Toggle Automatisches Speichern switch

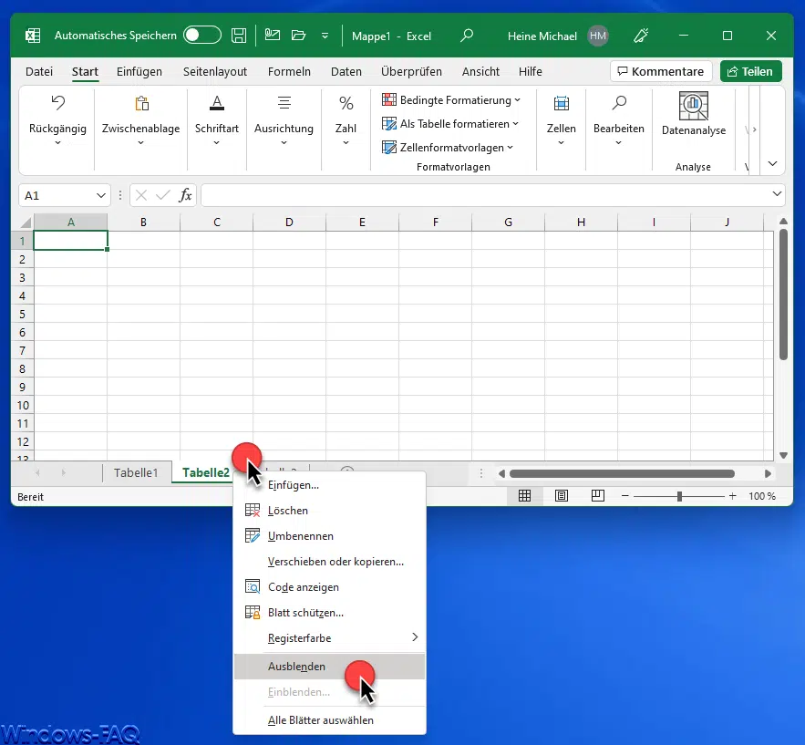pos(201,36)
